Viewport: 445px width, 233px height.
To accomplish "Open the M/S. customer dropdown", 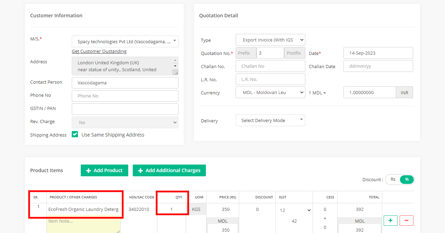I will [125, 41].
